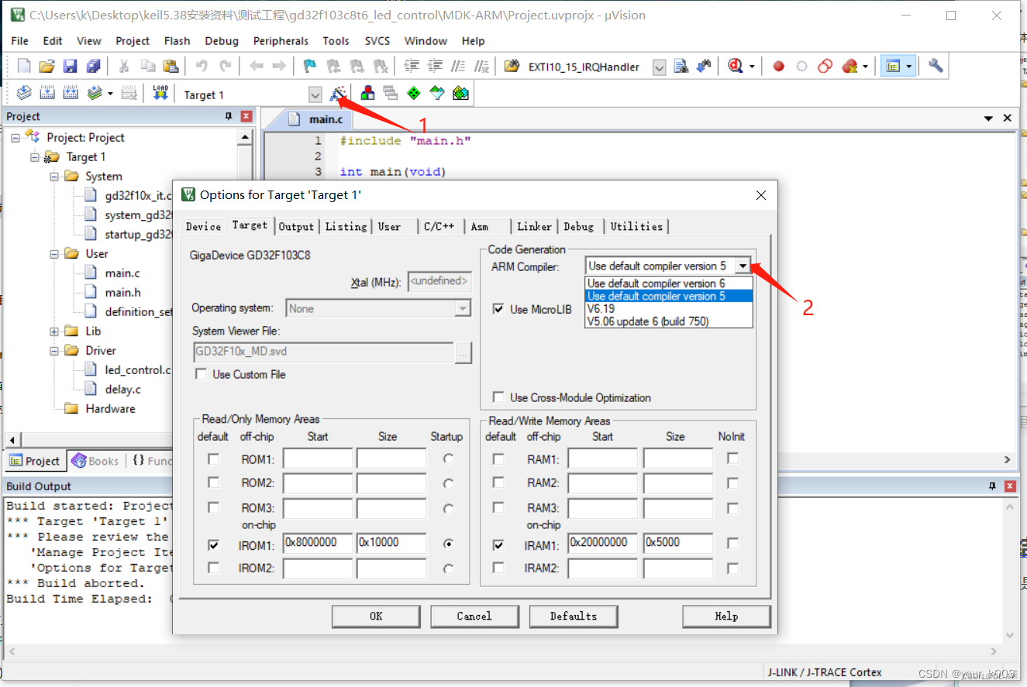
Task: Switch to the C/C++ tab
Action: click(x=439, y=226)
